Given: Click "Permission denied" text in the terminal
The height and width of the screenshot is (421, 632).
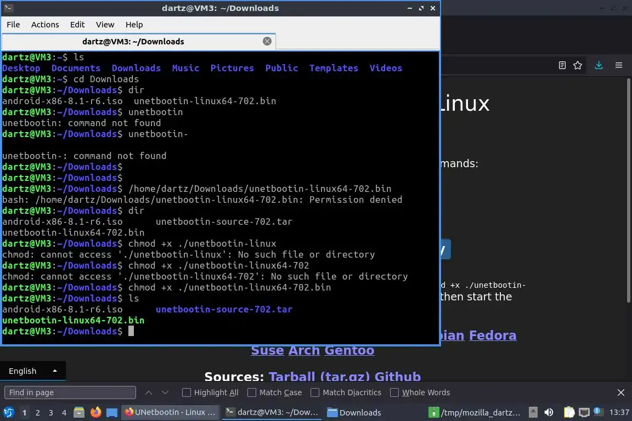Looking at the screenshot, I should point(356,200).
